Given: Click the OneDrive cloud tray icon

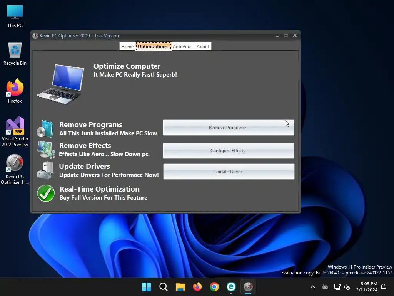Looking at the screenshot, I should point(325,287).
